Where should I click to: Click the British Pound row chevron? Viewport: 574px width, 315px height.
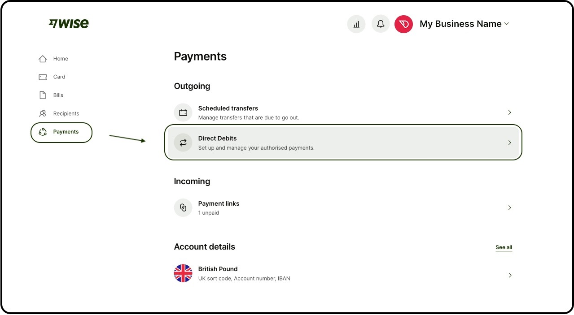point(509,275)
